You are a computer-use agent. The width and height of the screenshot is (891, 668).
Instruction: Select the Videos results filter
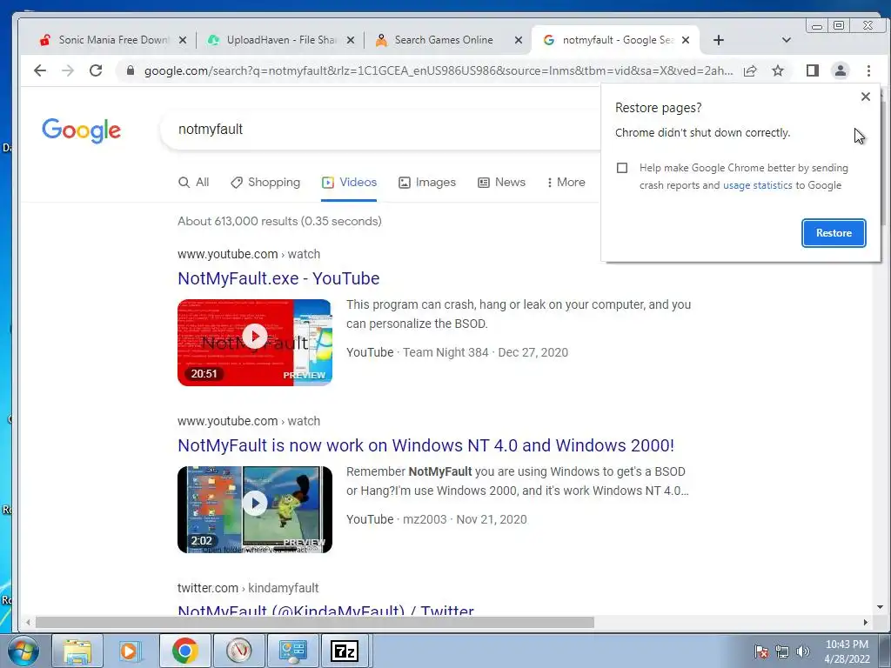(x=349, y=183)
